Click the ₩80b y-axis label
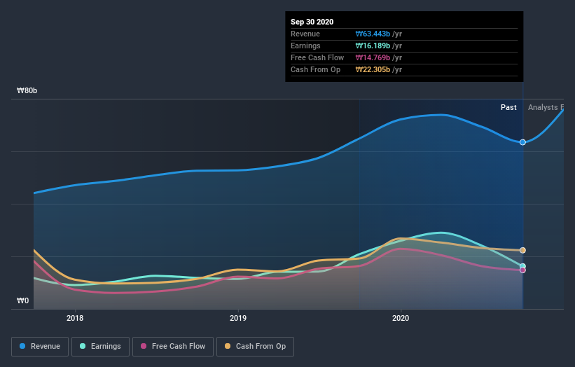This screenshot has height=367, width=575. tap(27, 90)
